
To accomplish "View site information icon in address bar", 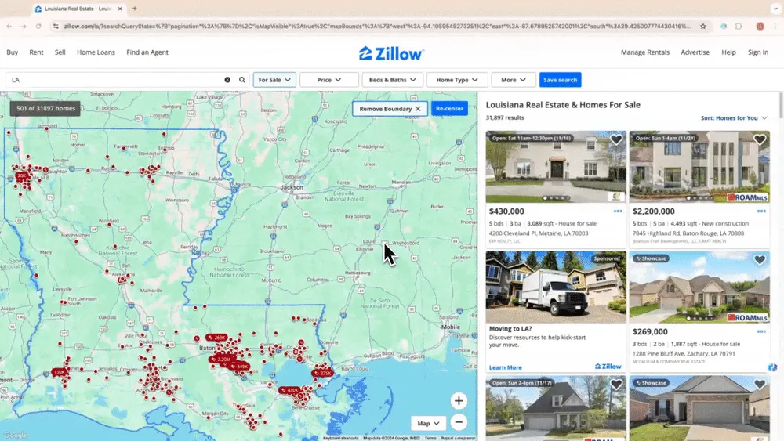I will point(56,27).
